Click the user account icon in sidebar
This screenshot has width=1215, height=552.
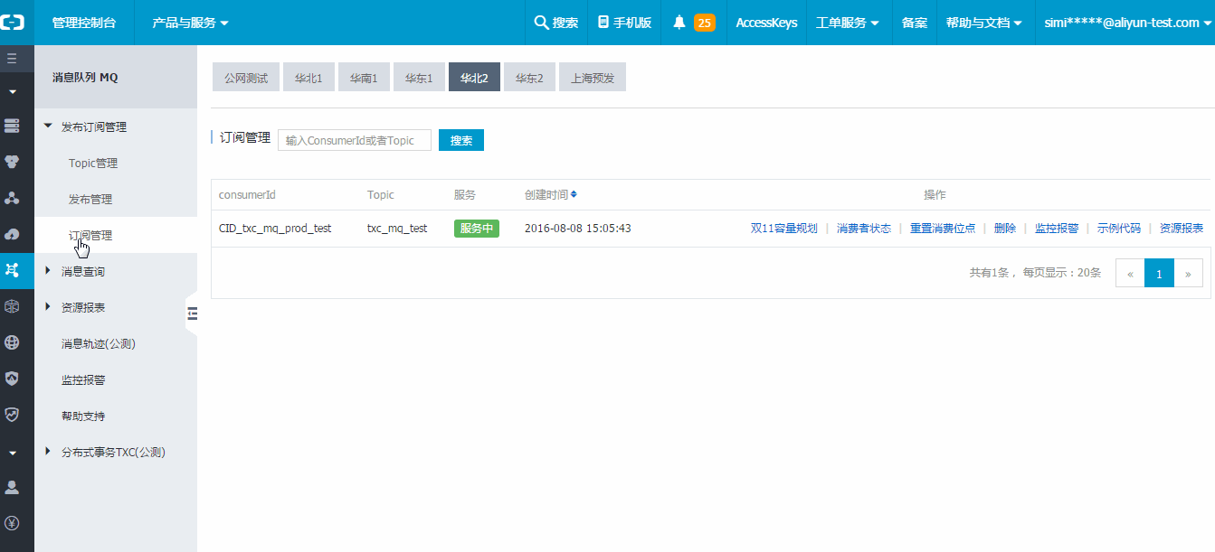pos(12,487)
